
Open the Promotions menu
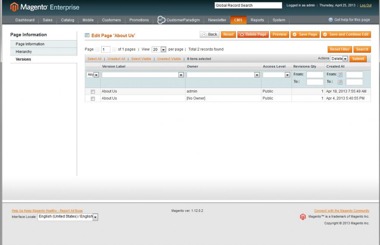pos(139,20)
